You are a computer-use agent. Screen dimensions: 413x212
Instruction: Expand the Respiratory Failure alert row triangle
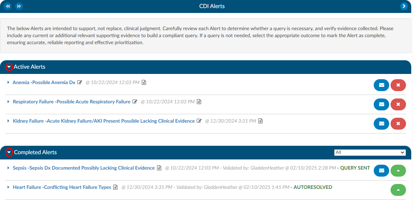click(8, 102)
